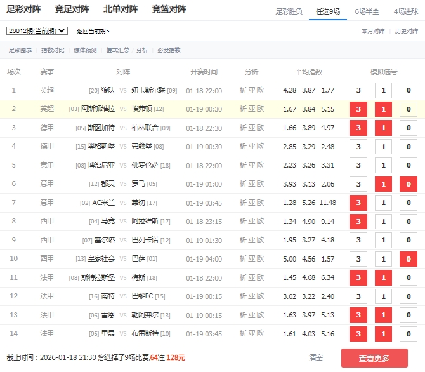Click the 返回当前期 link
The height and width of the screenshot is (372, 425).
93,31
